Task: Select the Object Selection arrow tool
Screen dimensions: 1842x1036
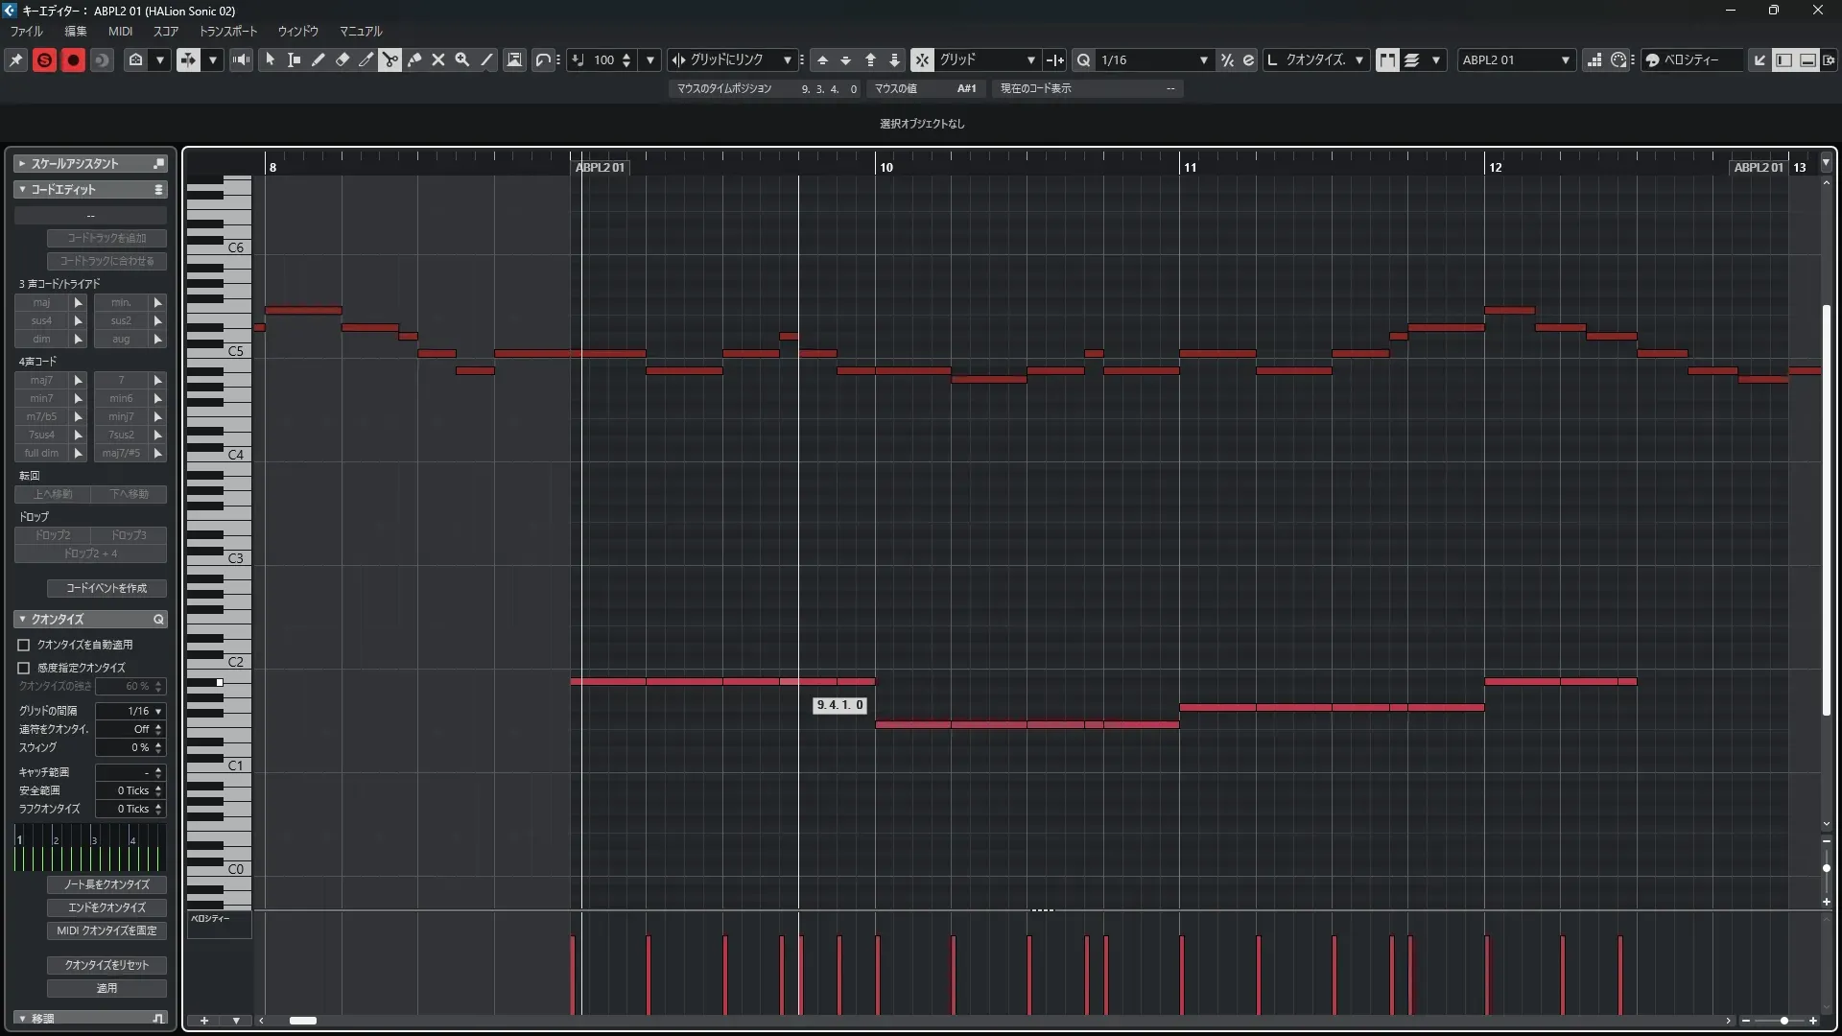Action: [270, 59]
